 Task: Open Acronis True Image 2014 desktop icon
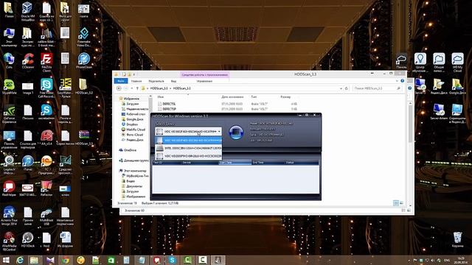click(9, 216)
